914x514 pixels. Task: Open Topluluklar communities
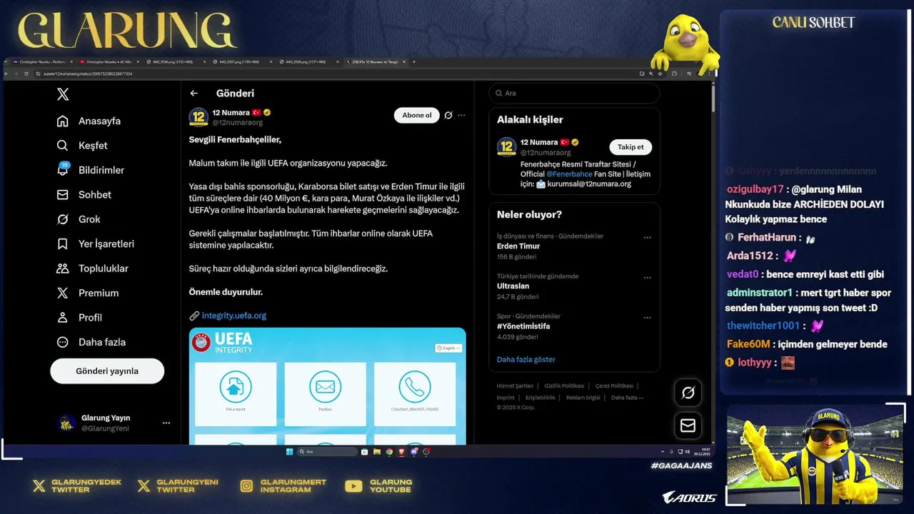[93, 268]
